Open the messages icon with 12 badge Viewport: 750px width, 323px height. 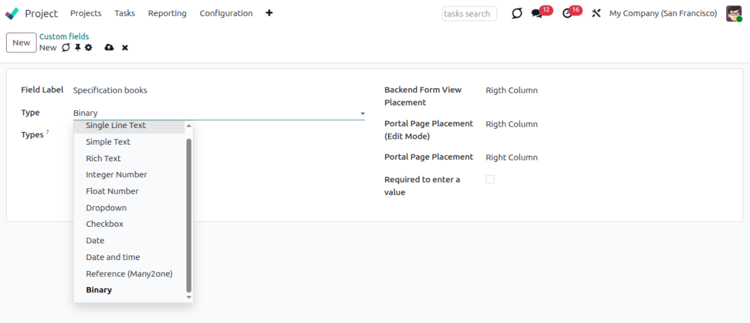[x=537, y=13]
